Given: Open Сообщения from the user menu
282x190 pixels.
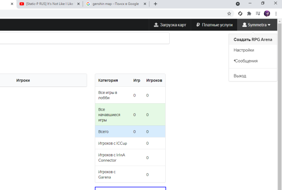Looking at the screenshot, I should click(253, 61).
